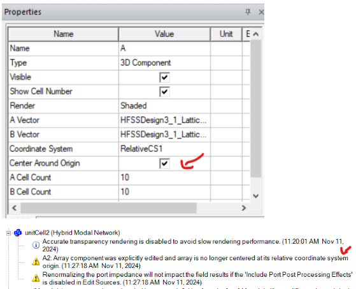The width and height of the screenshot is (356, 289).
Task: Select the 'Show Cell Number' name cell
Action: 63,91
